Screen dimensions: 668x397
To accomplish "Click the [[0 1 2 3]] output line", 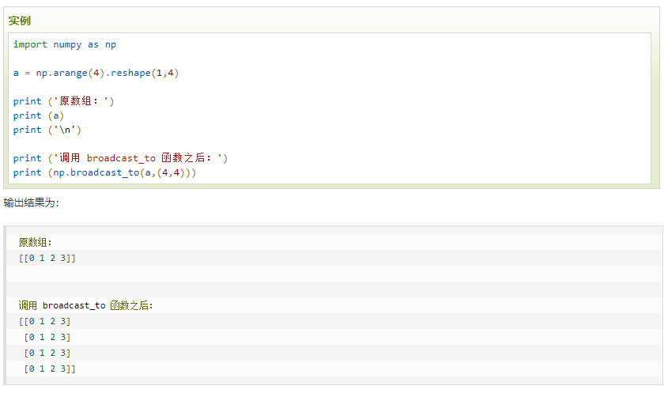I will coord(47,258).
